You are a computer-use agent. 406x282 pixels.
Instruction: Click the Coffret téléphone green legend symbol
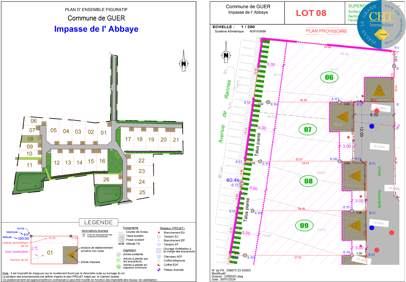[x=158, y=261]
